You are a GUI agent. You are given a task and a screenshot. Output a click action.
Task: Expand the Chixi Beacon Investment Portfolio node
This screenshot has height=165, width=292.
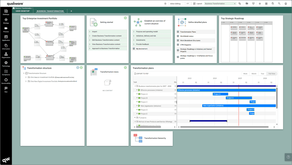tap(26, 77)
